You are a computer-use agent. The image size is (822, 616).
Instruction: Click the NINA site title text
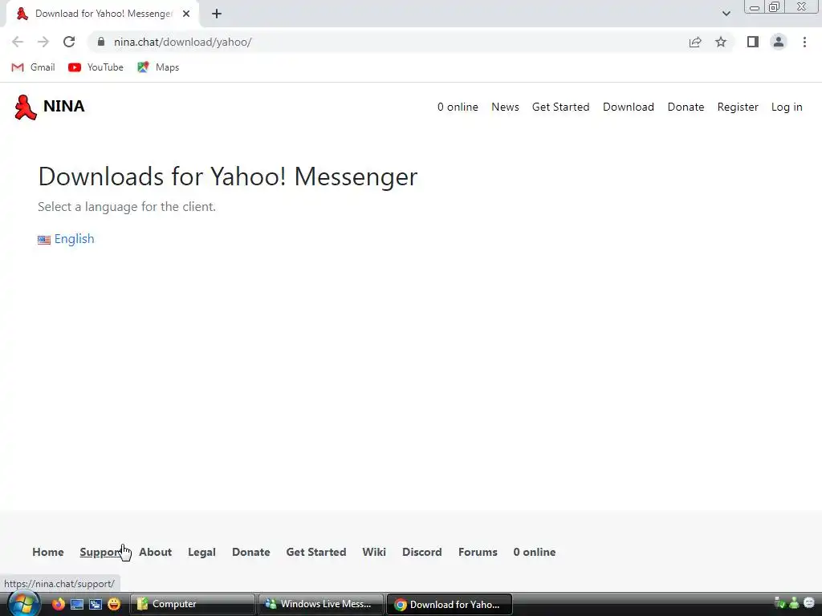(x=63, y=107)
